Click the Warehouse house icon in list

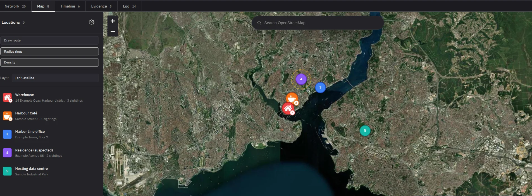7,97
